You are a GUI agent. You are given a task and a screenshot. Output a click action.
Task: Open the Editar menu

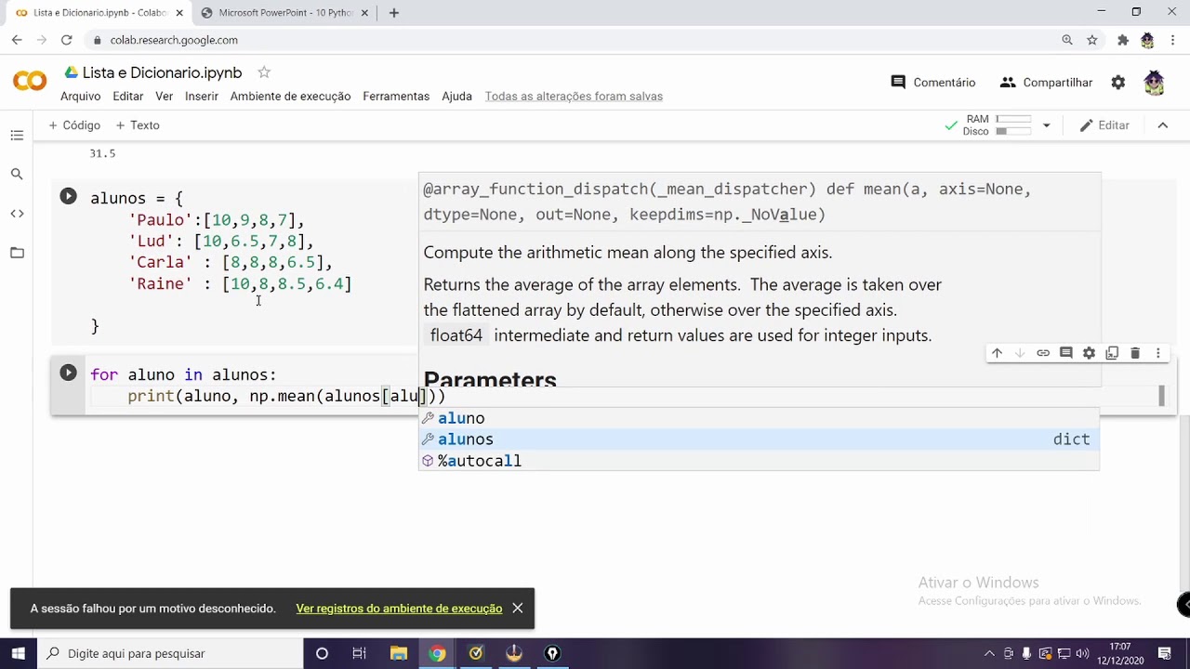(x=128, y=96)
